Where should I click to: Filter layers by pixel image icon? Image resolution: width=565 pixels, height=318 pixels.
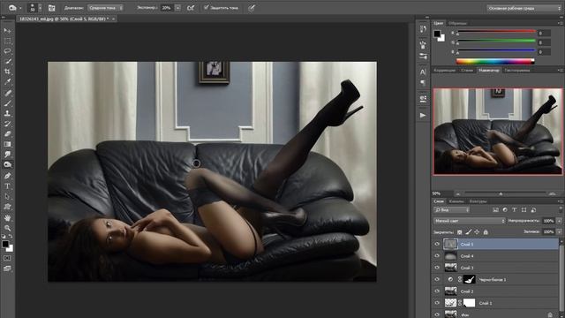click(495, 210)
